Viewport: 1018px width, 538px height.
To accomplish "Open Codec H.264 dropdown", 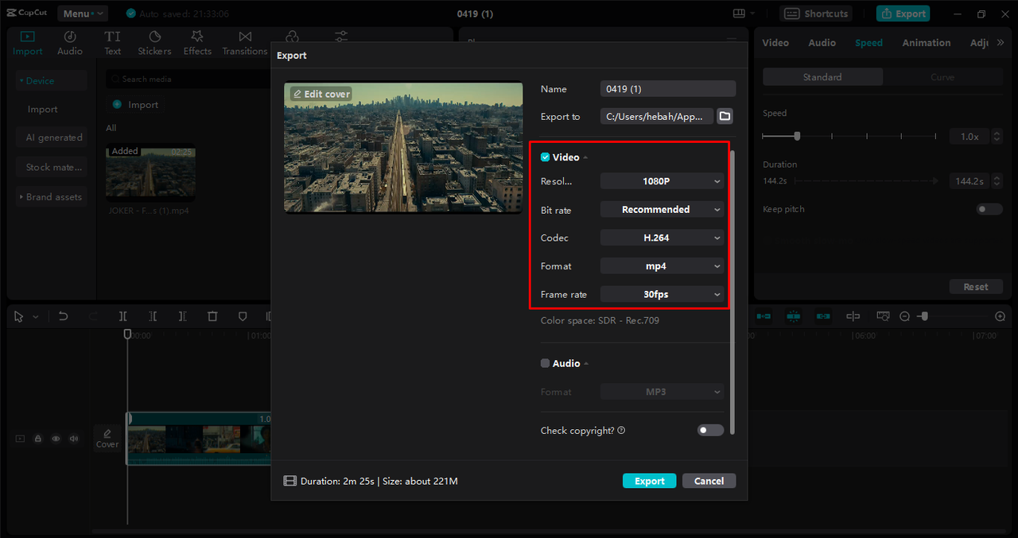I will (662, 238).
